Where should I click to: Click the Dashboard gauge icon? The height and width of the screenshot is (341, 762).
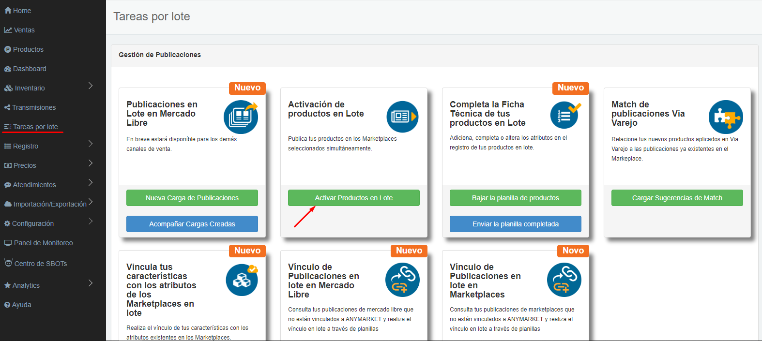point(8,69)
